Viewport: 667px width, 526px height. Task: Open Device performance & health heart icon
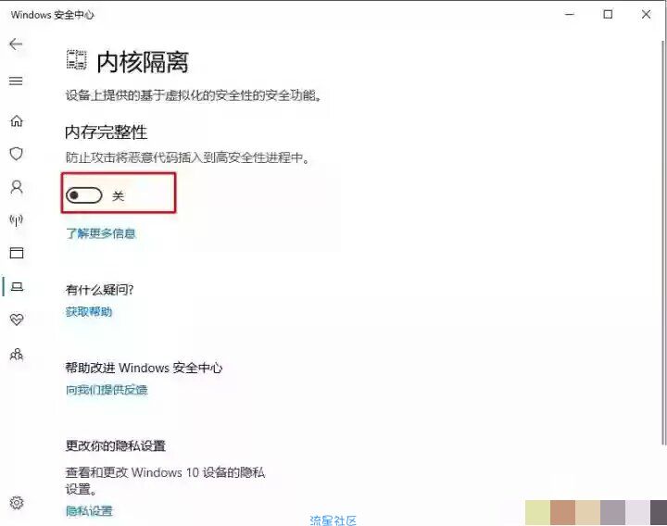click(x=17, y=319)
